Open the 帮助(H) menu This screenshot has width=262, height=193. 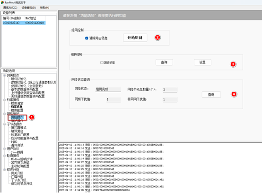[x=44, y=8]
